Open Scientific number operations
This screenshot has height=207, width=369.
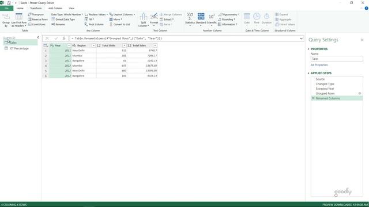tap(212, 20)
